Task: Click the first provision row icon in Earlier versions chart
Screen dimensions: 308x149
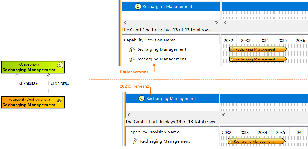Action: [132, 49]
